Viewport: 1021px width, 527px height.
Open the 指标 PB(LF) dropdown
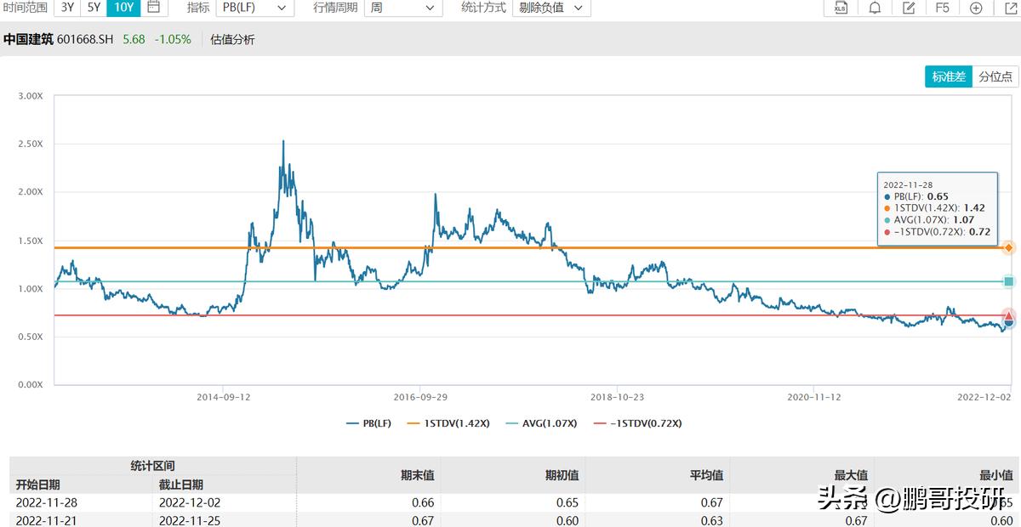pyautogui.click(x=254, y=8)
